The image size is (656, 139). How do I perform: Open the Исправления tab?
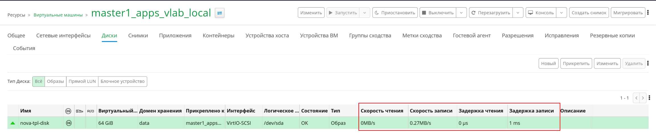coord(562,36)
